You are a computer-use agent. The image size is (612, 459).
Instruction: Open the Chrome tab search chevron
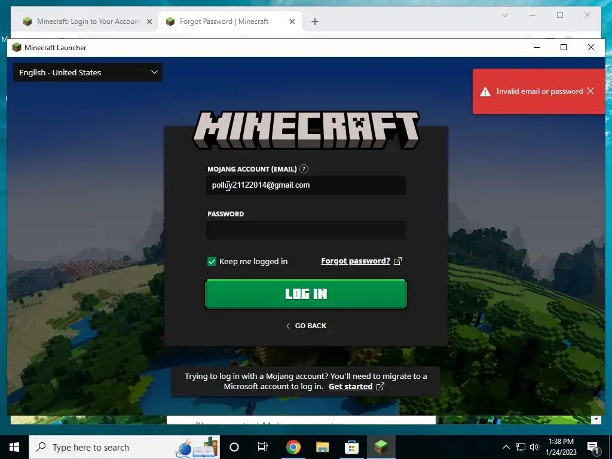tap(504, 15)
